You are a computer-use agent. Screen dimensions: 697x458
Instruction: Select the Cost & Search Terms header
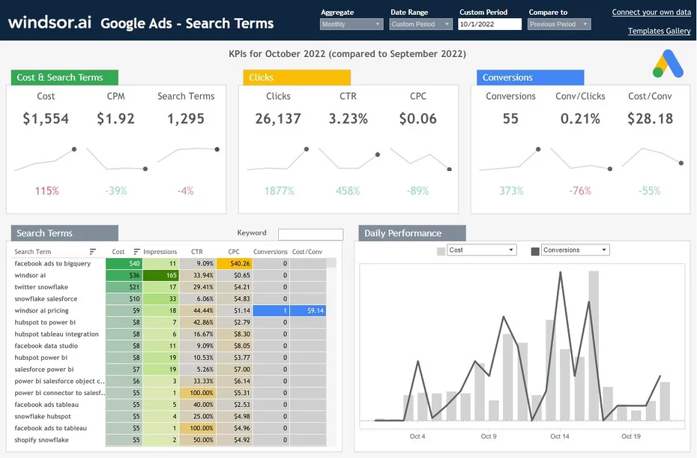[64, 77]
